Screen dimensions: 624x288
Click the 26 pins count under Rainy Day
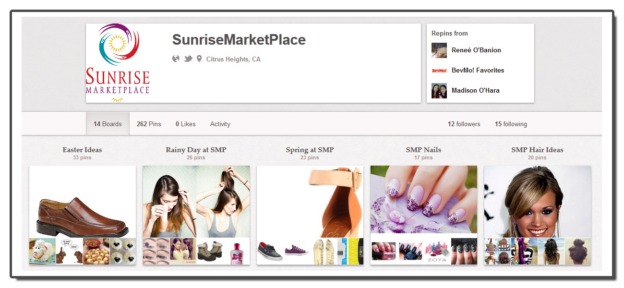(196, 157)
